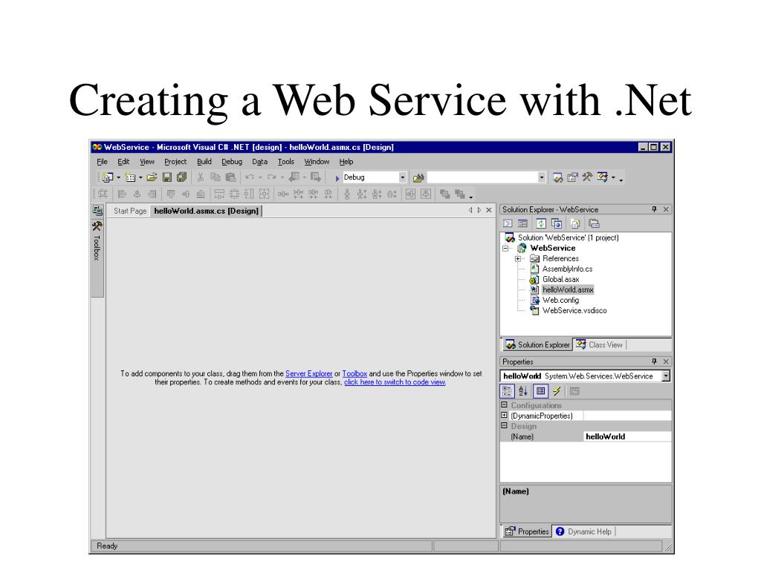Show Events lightning bolt in Properties

point(557,391)
